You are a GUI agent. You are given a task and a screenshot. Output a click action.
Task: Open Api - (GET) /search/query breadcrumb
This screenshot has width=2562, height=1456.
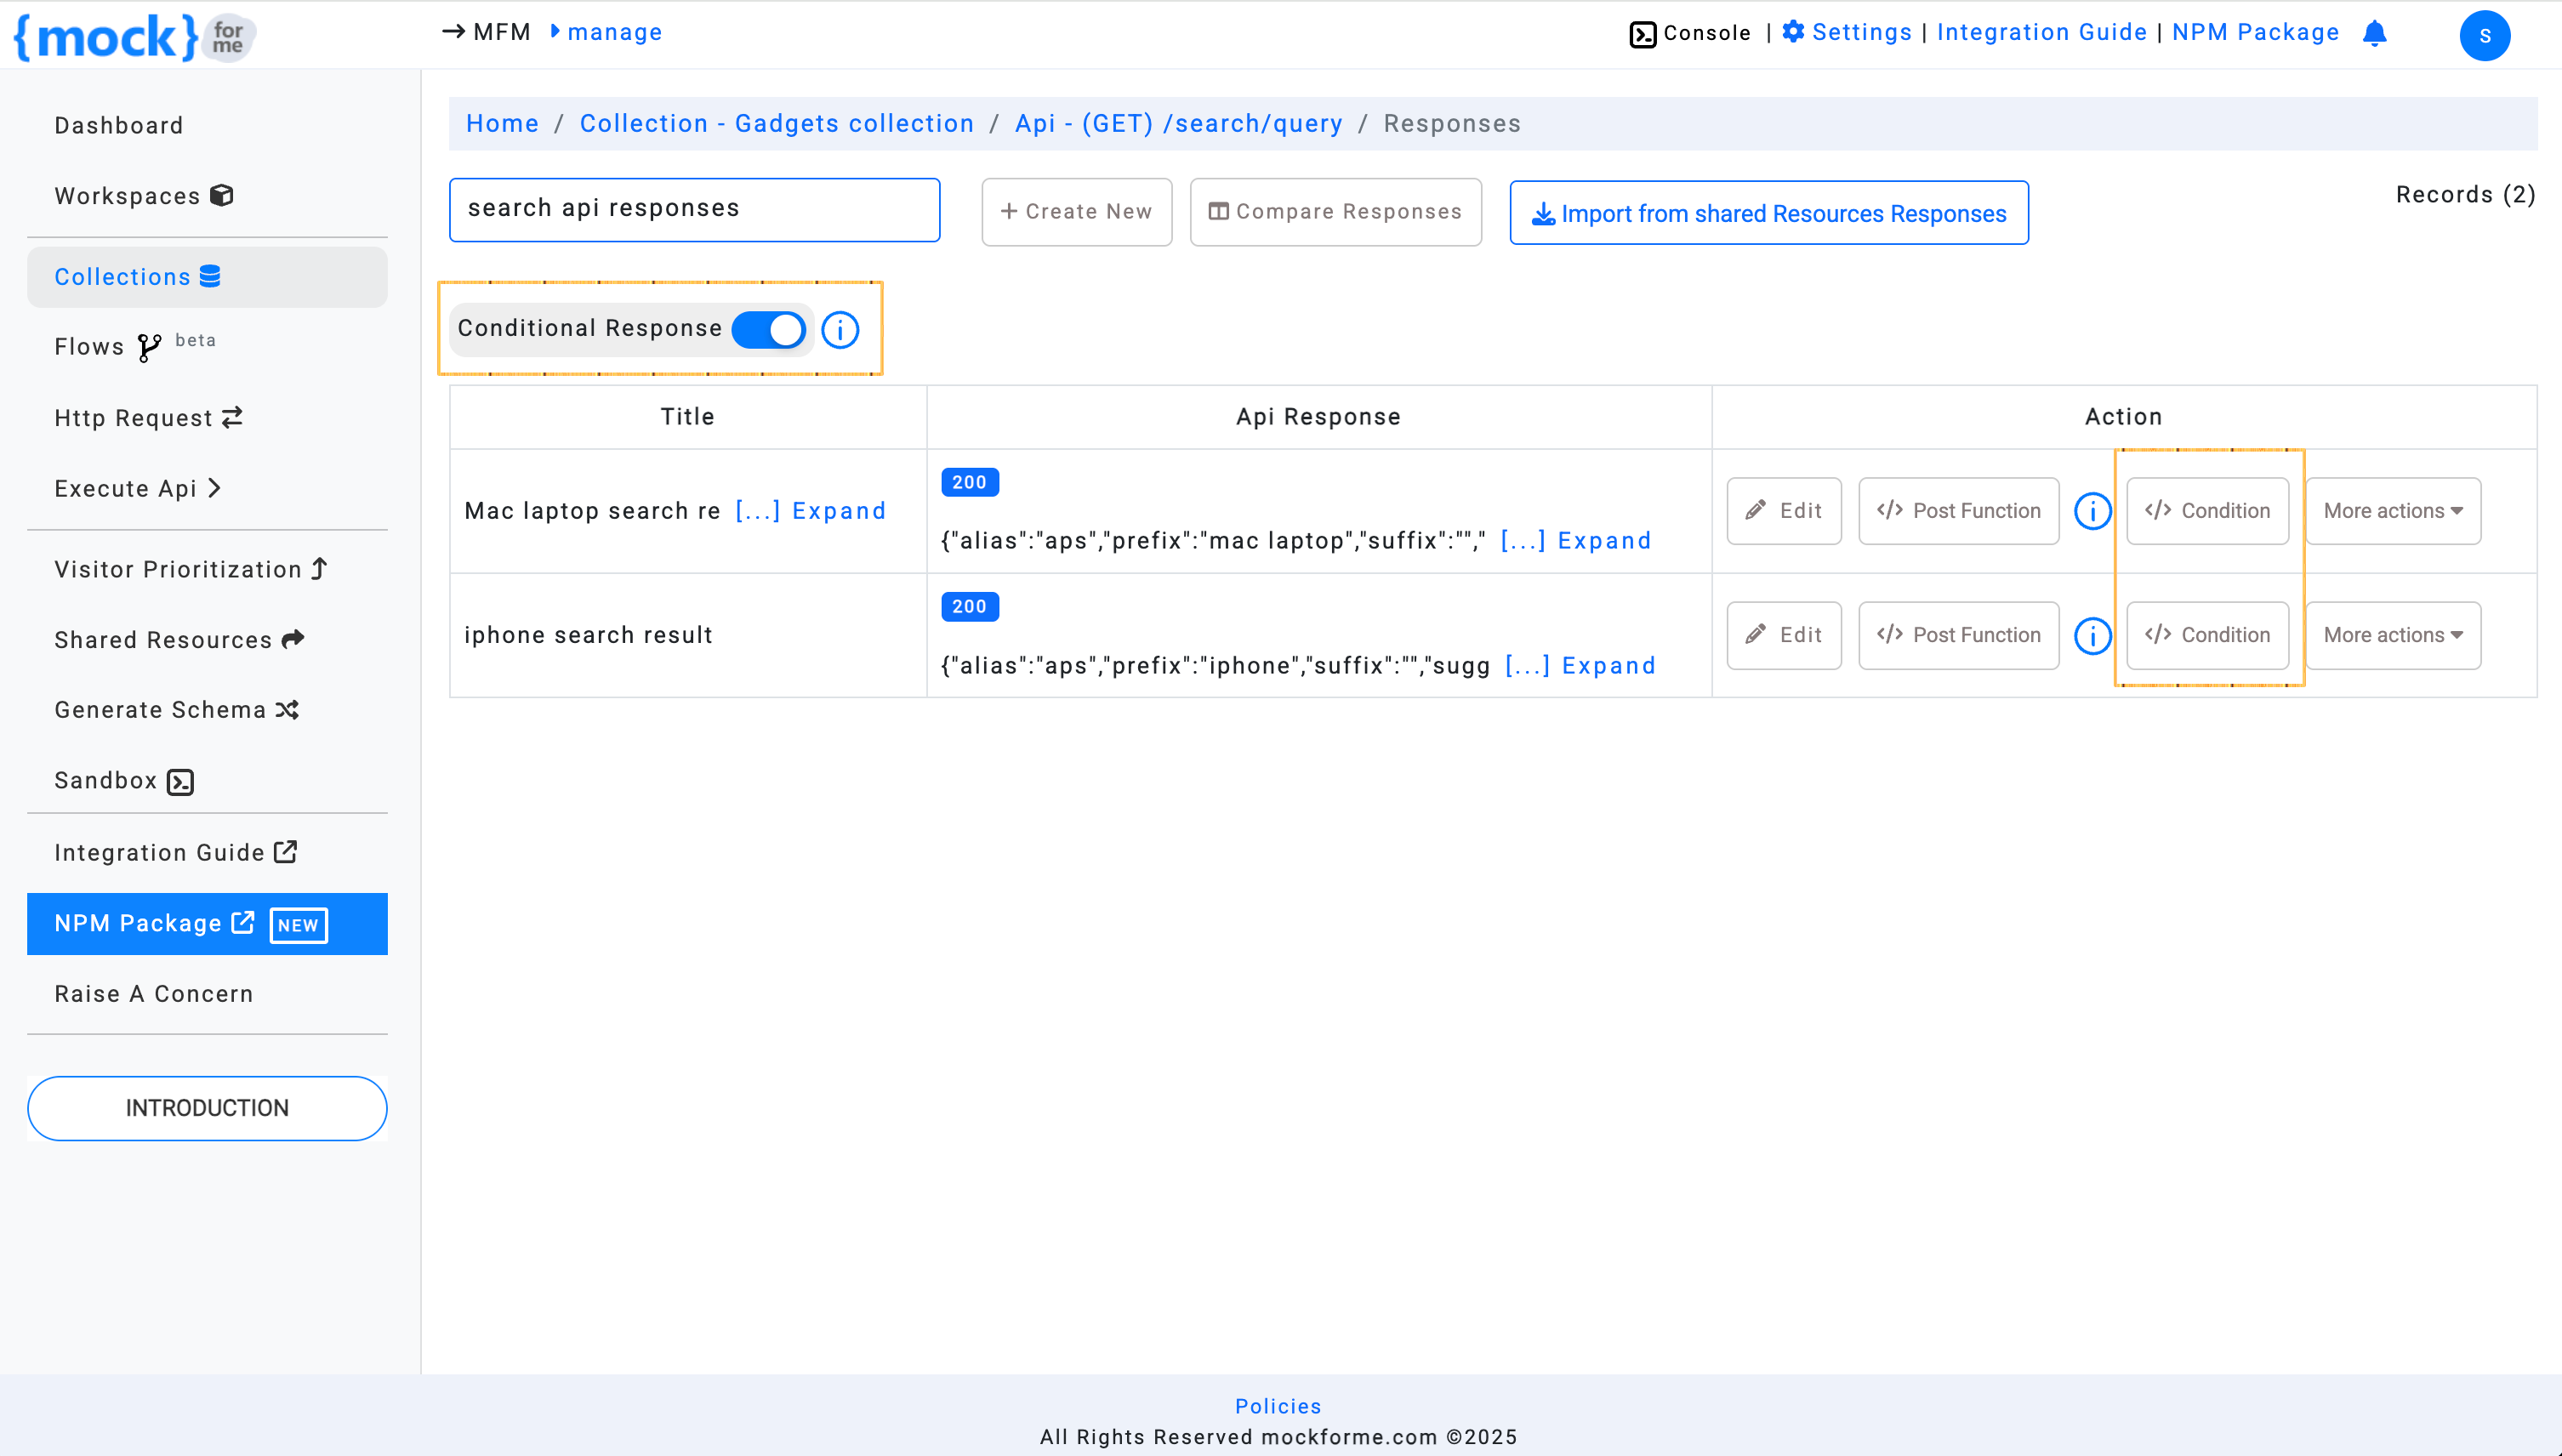[1178, 124]
